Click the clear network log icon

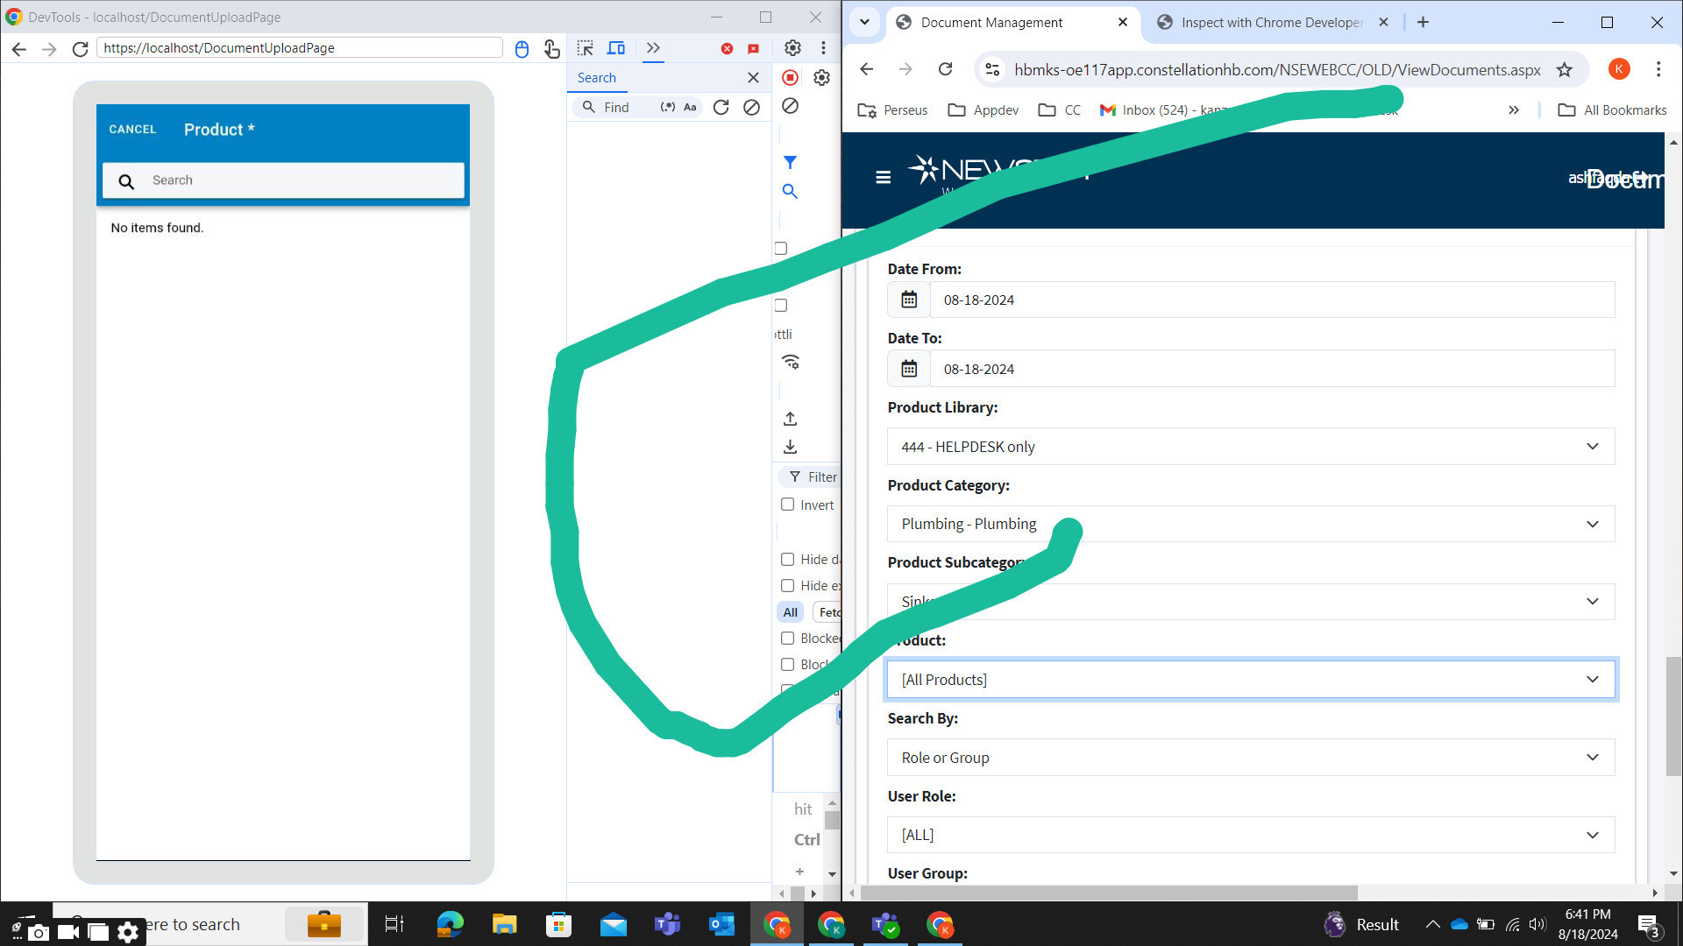(790, 106)
